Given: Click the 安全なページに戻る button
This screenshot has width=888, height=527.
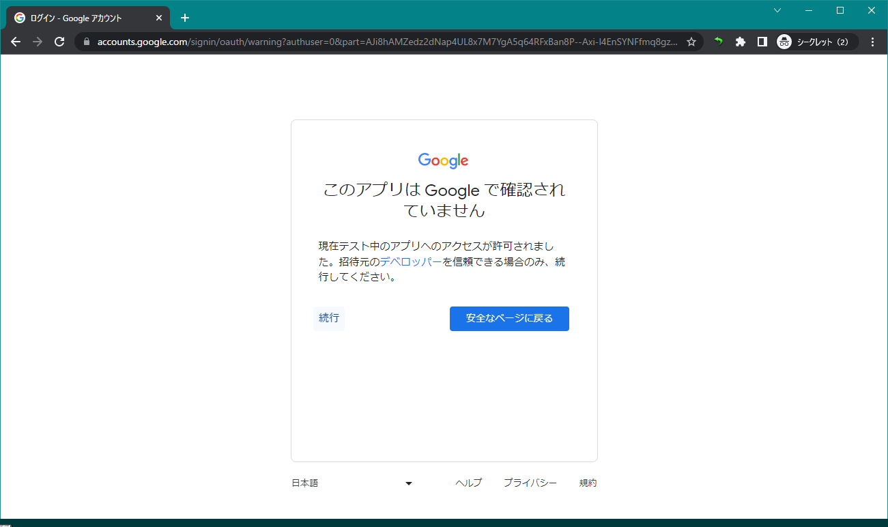Looking at the screenshot, I should coord(509,319).
